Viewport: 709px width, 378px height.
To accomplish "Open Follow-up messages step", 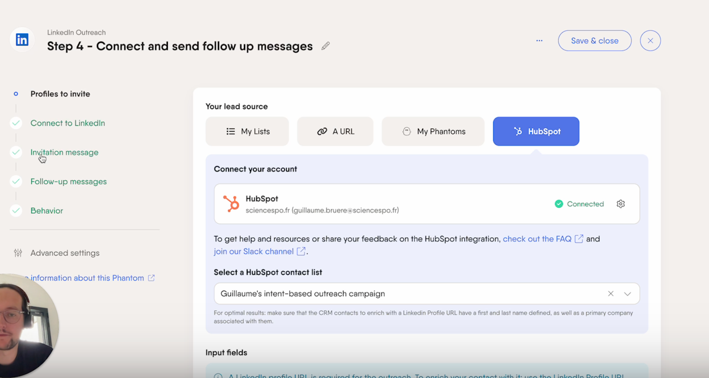I will click(x=69, y=182).
